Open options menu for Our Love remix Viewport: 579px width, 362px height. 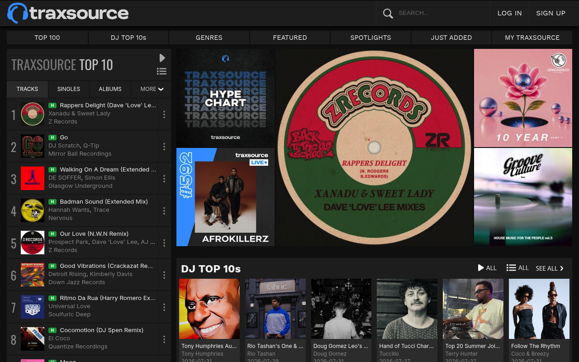point(164,243)
